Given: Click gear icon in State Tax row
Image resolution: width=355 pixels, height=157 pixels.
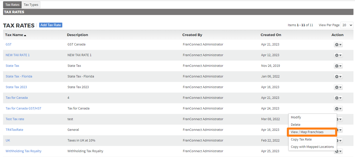Looking at the screenshot, I should pos(338,66).
